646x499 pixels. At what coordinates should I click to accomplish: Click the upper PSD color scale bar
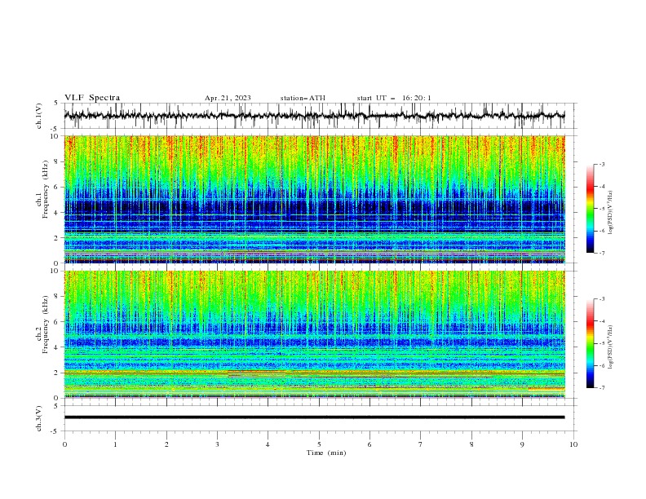pyautogui.click(x=591, y=209)
